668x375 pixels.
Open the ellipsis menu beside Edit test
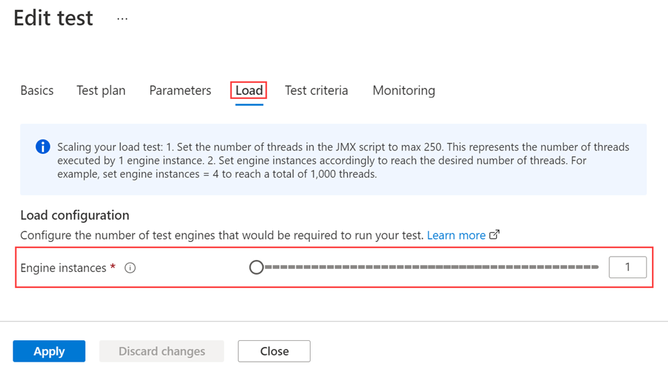(x=122, y=19)
